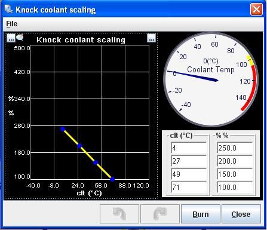Screen dimensions: 267x230
Task: Select the curve point at 100 percent
Action: point(112,179)
